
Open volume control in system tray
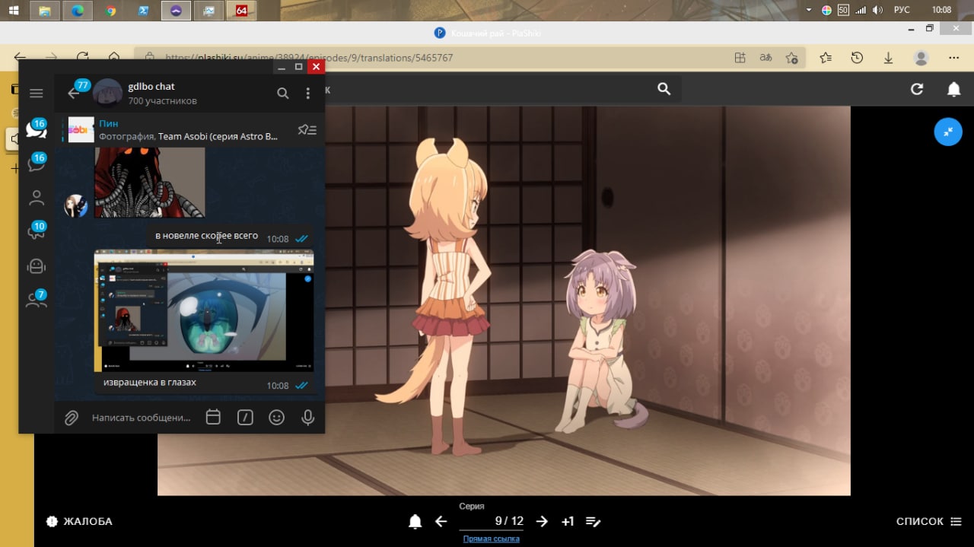coord(878,10)
